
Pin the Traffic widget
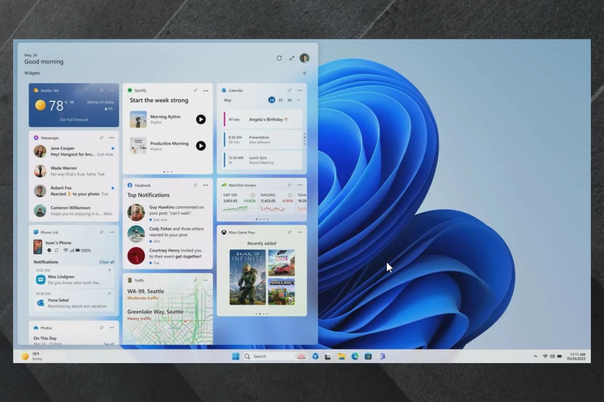point(195,280)
